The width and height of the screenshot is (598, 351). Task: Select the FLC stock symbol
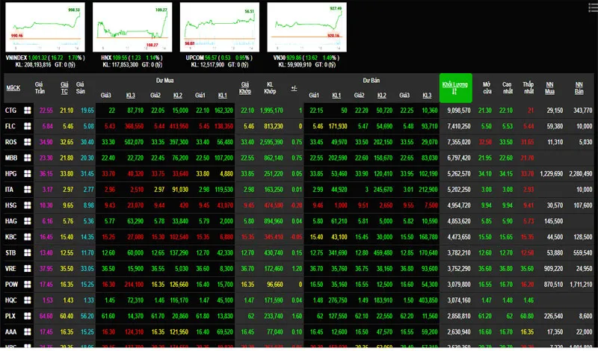click(x=10, y=126)
